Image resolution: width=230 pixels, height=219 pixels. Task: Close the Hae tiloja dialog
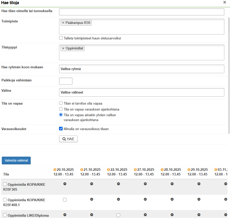click(225, 2)
